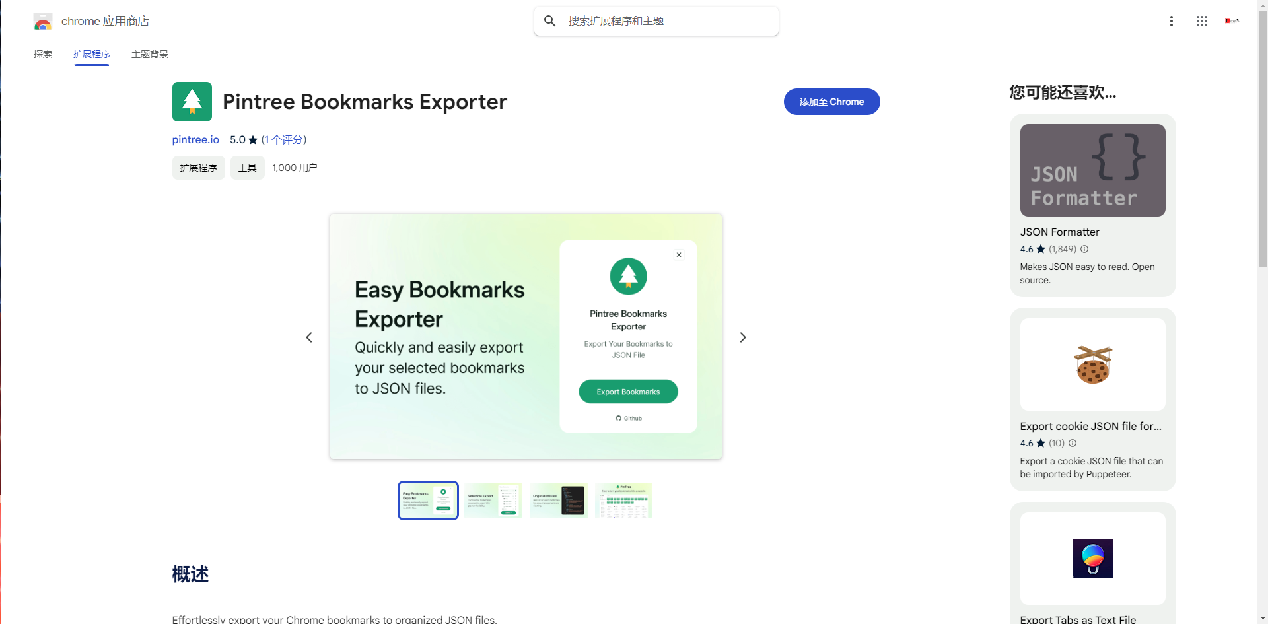This screenshot has height=624, width=1268.
Task: Click JSON Formatter rating info icon
Action: point(1084,249)
